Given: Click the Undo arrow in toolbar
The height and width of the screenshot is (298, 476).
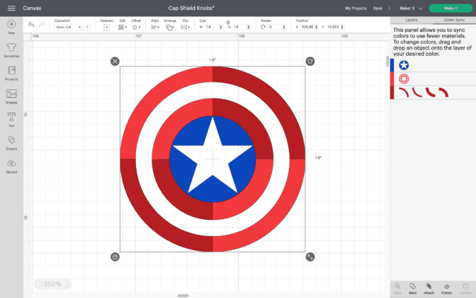Looking at the screenshot, I should click(31, 24).
